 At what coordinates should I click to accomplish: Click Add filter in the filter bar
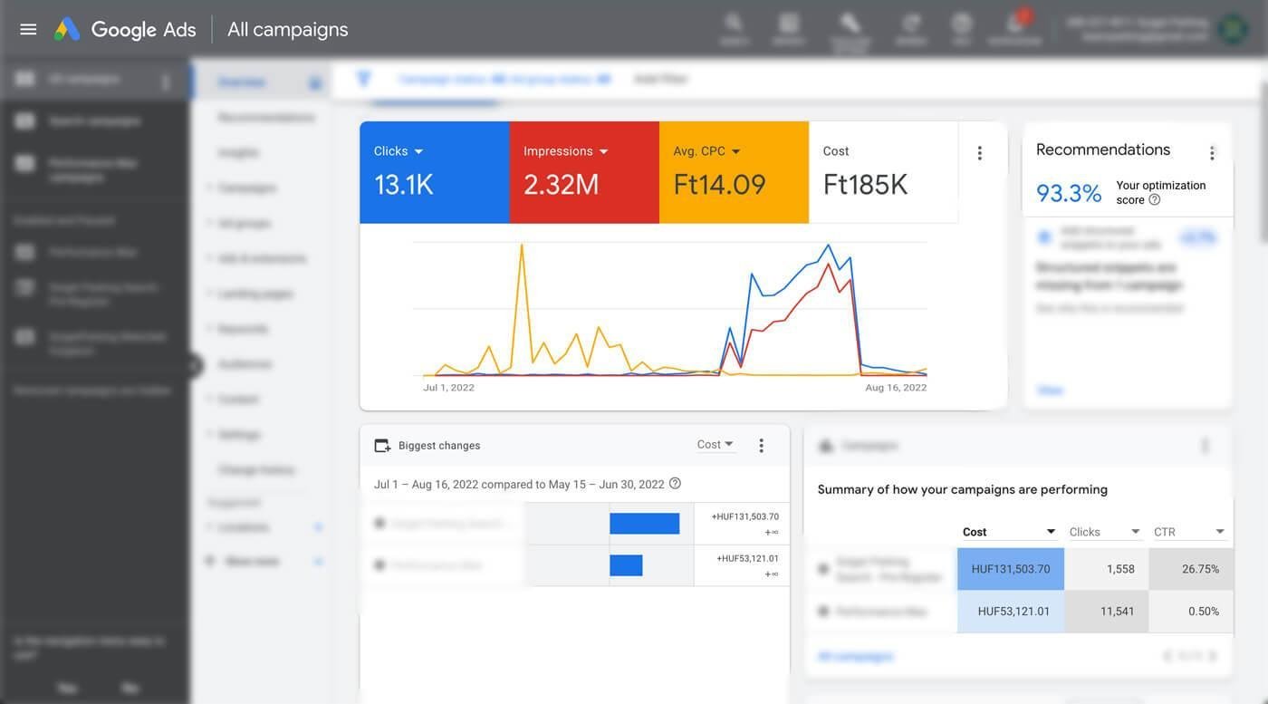pos(661,79)
